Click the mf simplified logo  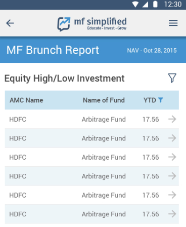click(x=92, y=24)
